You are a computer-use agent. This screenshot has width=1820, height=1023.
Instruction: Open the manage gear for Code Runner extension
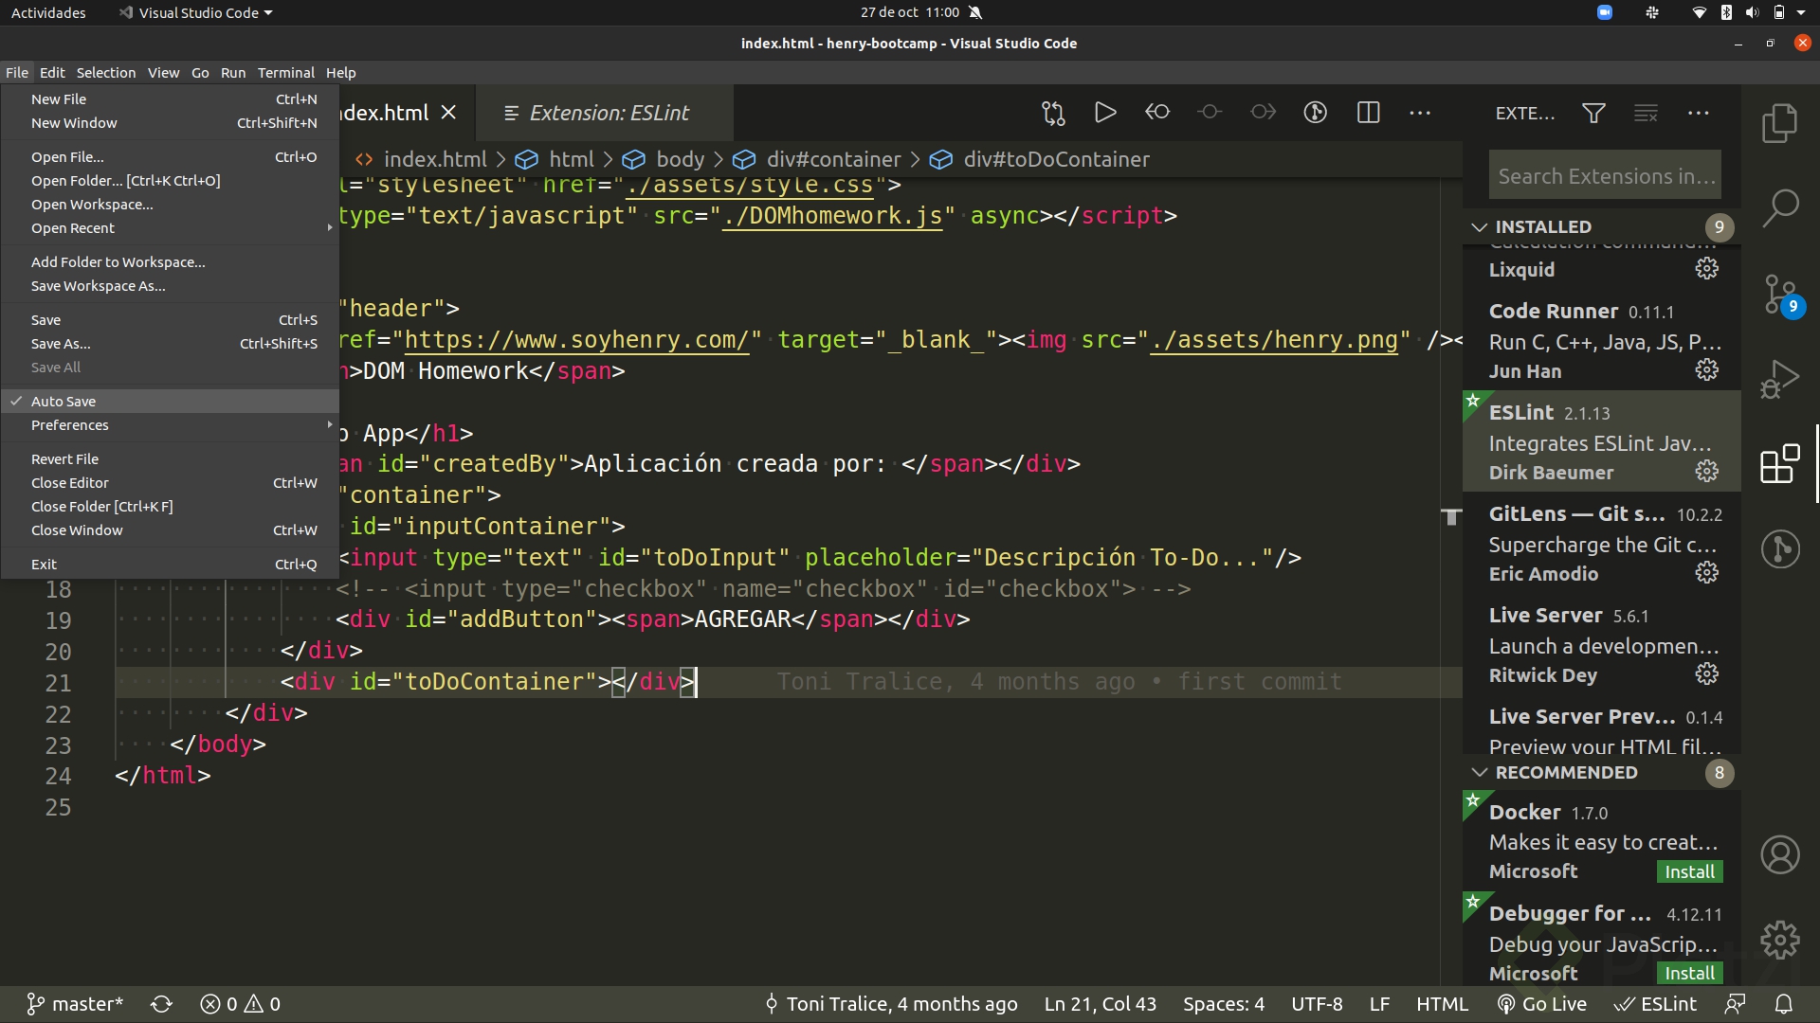1706,370
